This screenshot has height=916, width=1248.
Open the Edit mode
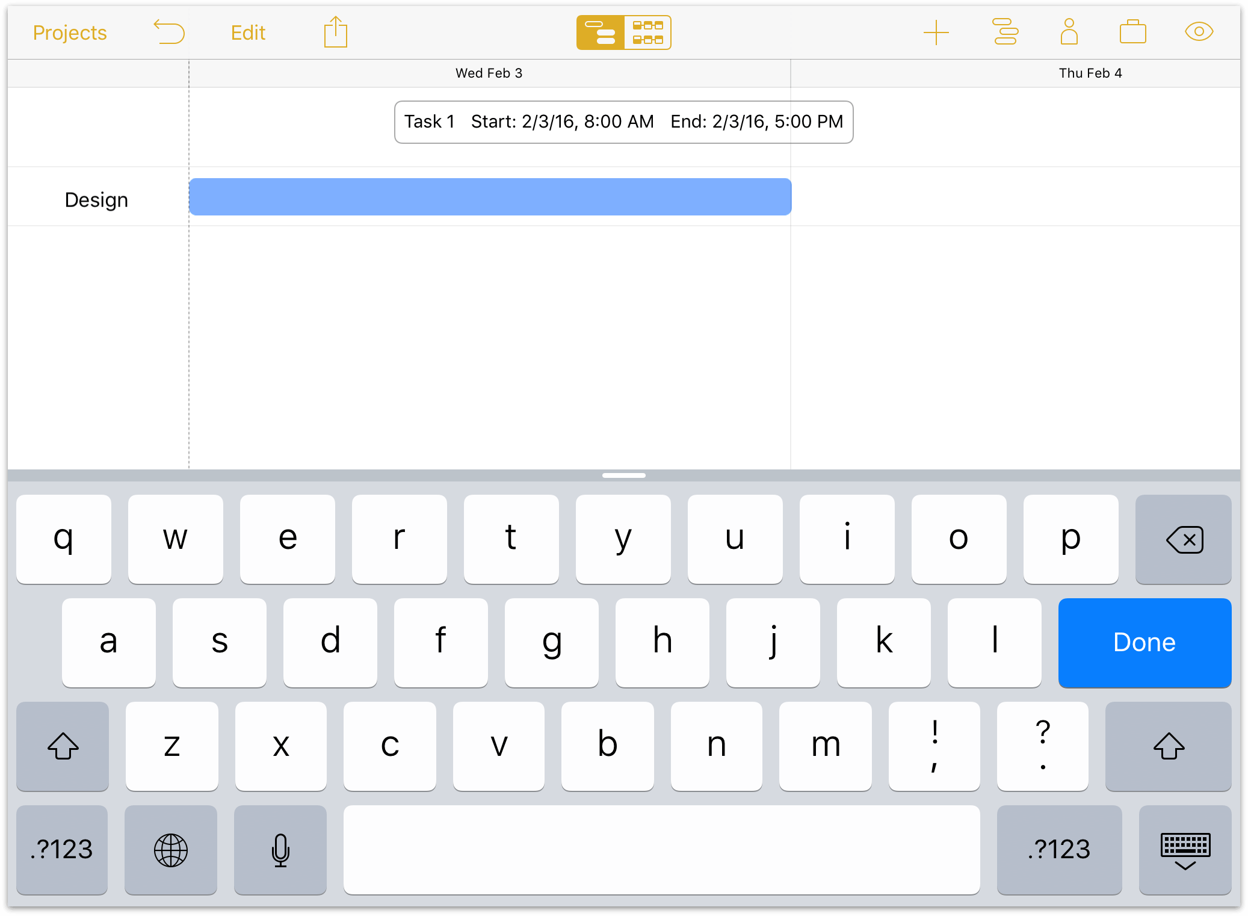pyautogui.click(x=248, y=32)
